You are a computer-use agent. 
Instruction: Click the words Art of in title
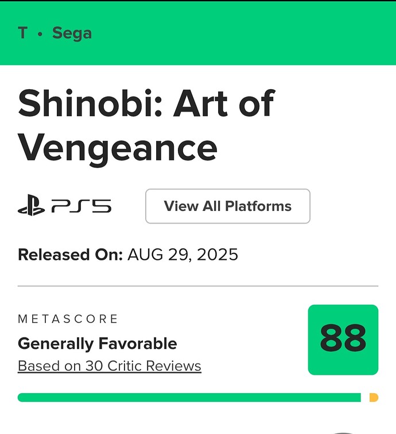pyautogui.click(x=224, y=103)
